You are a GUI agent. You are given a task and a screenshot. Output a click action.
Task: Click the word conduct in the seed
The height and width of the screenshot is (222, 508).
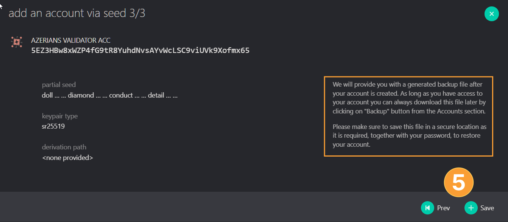tap(120, 95)
